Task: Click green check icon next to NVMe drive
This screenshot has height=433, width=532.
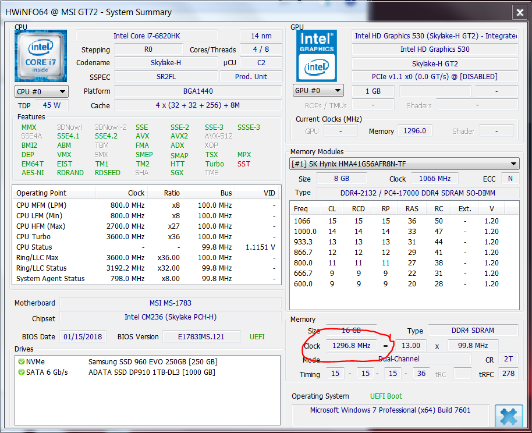Action: point(22,362)
